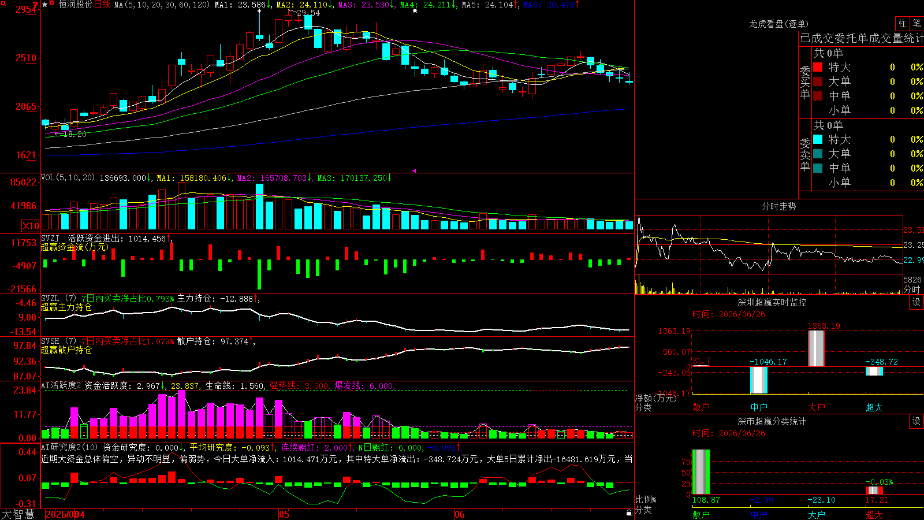Click the red gear icon before 恒润股份
924x520 pixels.
(x=52, y=4)
